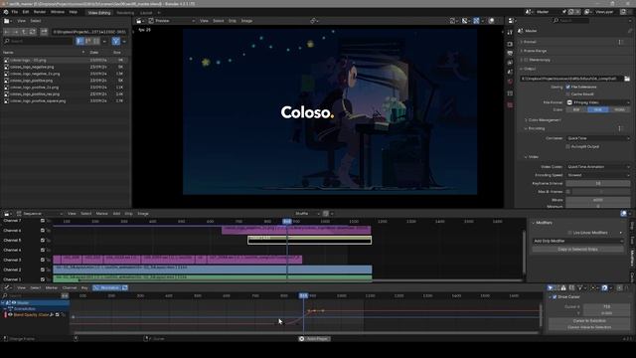Click the Blender logo icon in the top menu bar
The image size is (636, 358).
click(6, 12)
